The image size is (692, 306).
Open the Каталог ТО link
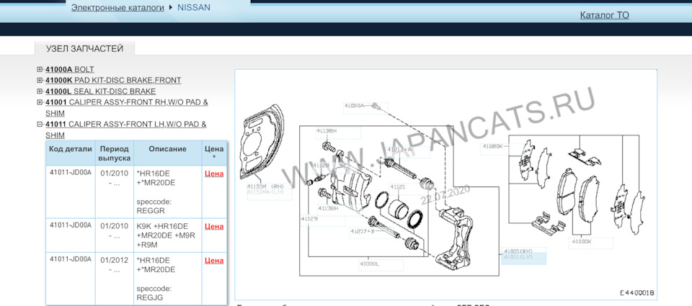(x=604, y=15)
